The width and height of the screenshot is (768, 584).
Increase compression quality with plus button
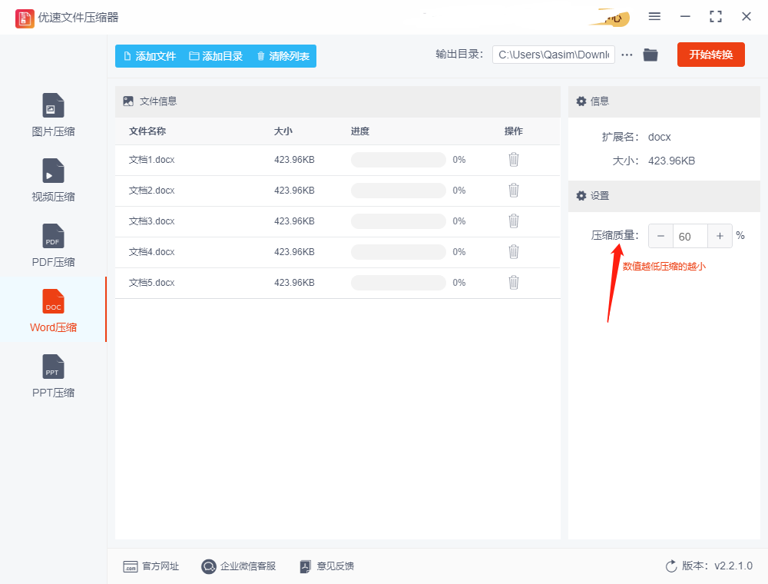(720, 236)
